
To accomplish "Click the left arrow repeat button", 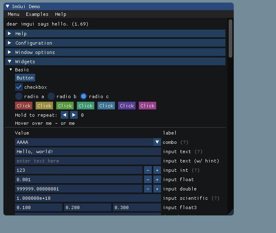I will (x=64, y=115).
